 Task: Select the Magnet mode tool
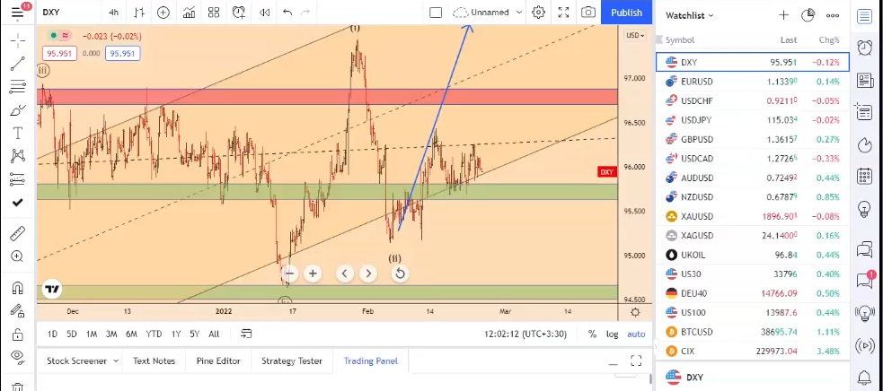tap(17, 288)
